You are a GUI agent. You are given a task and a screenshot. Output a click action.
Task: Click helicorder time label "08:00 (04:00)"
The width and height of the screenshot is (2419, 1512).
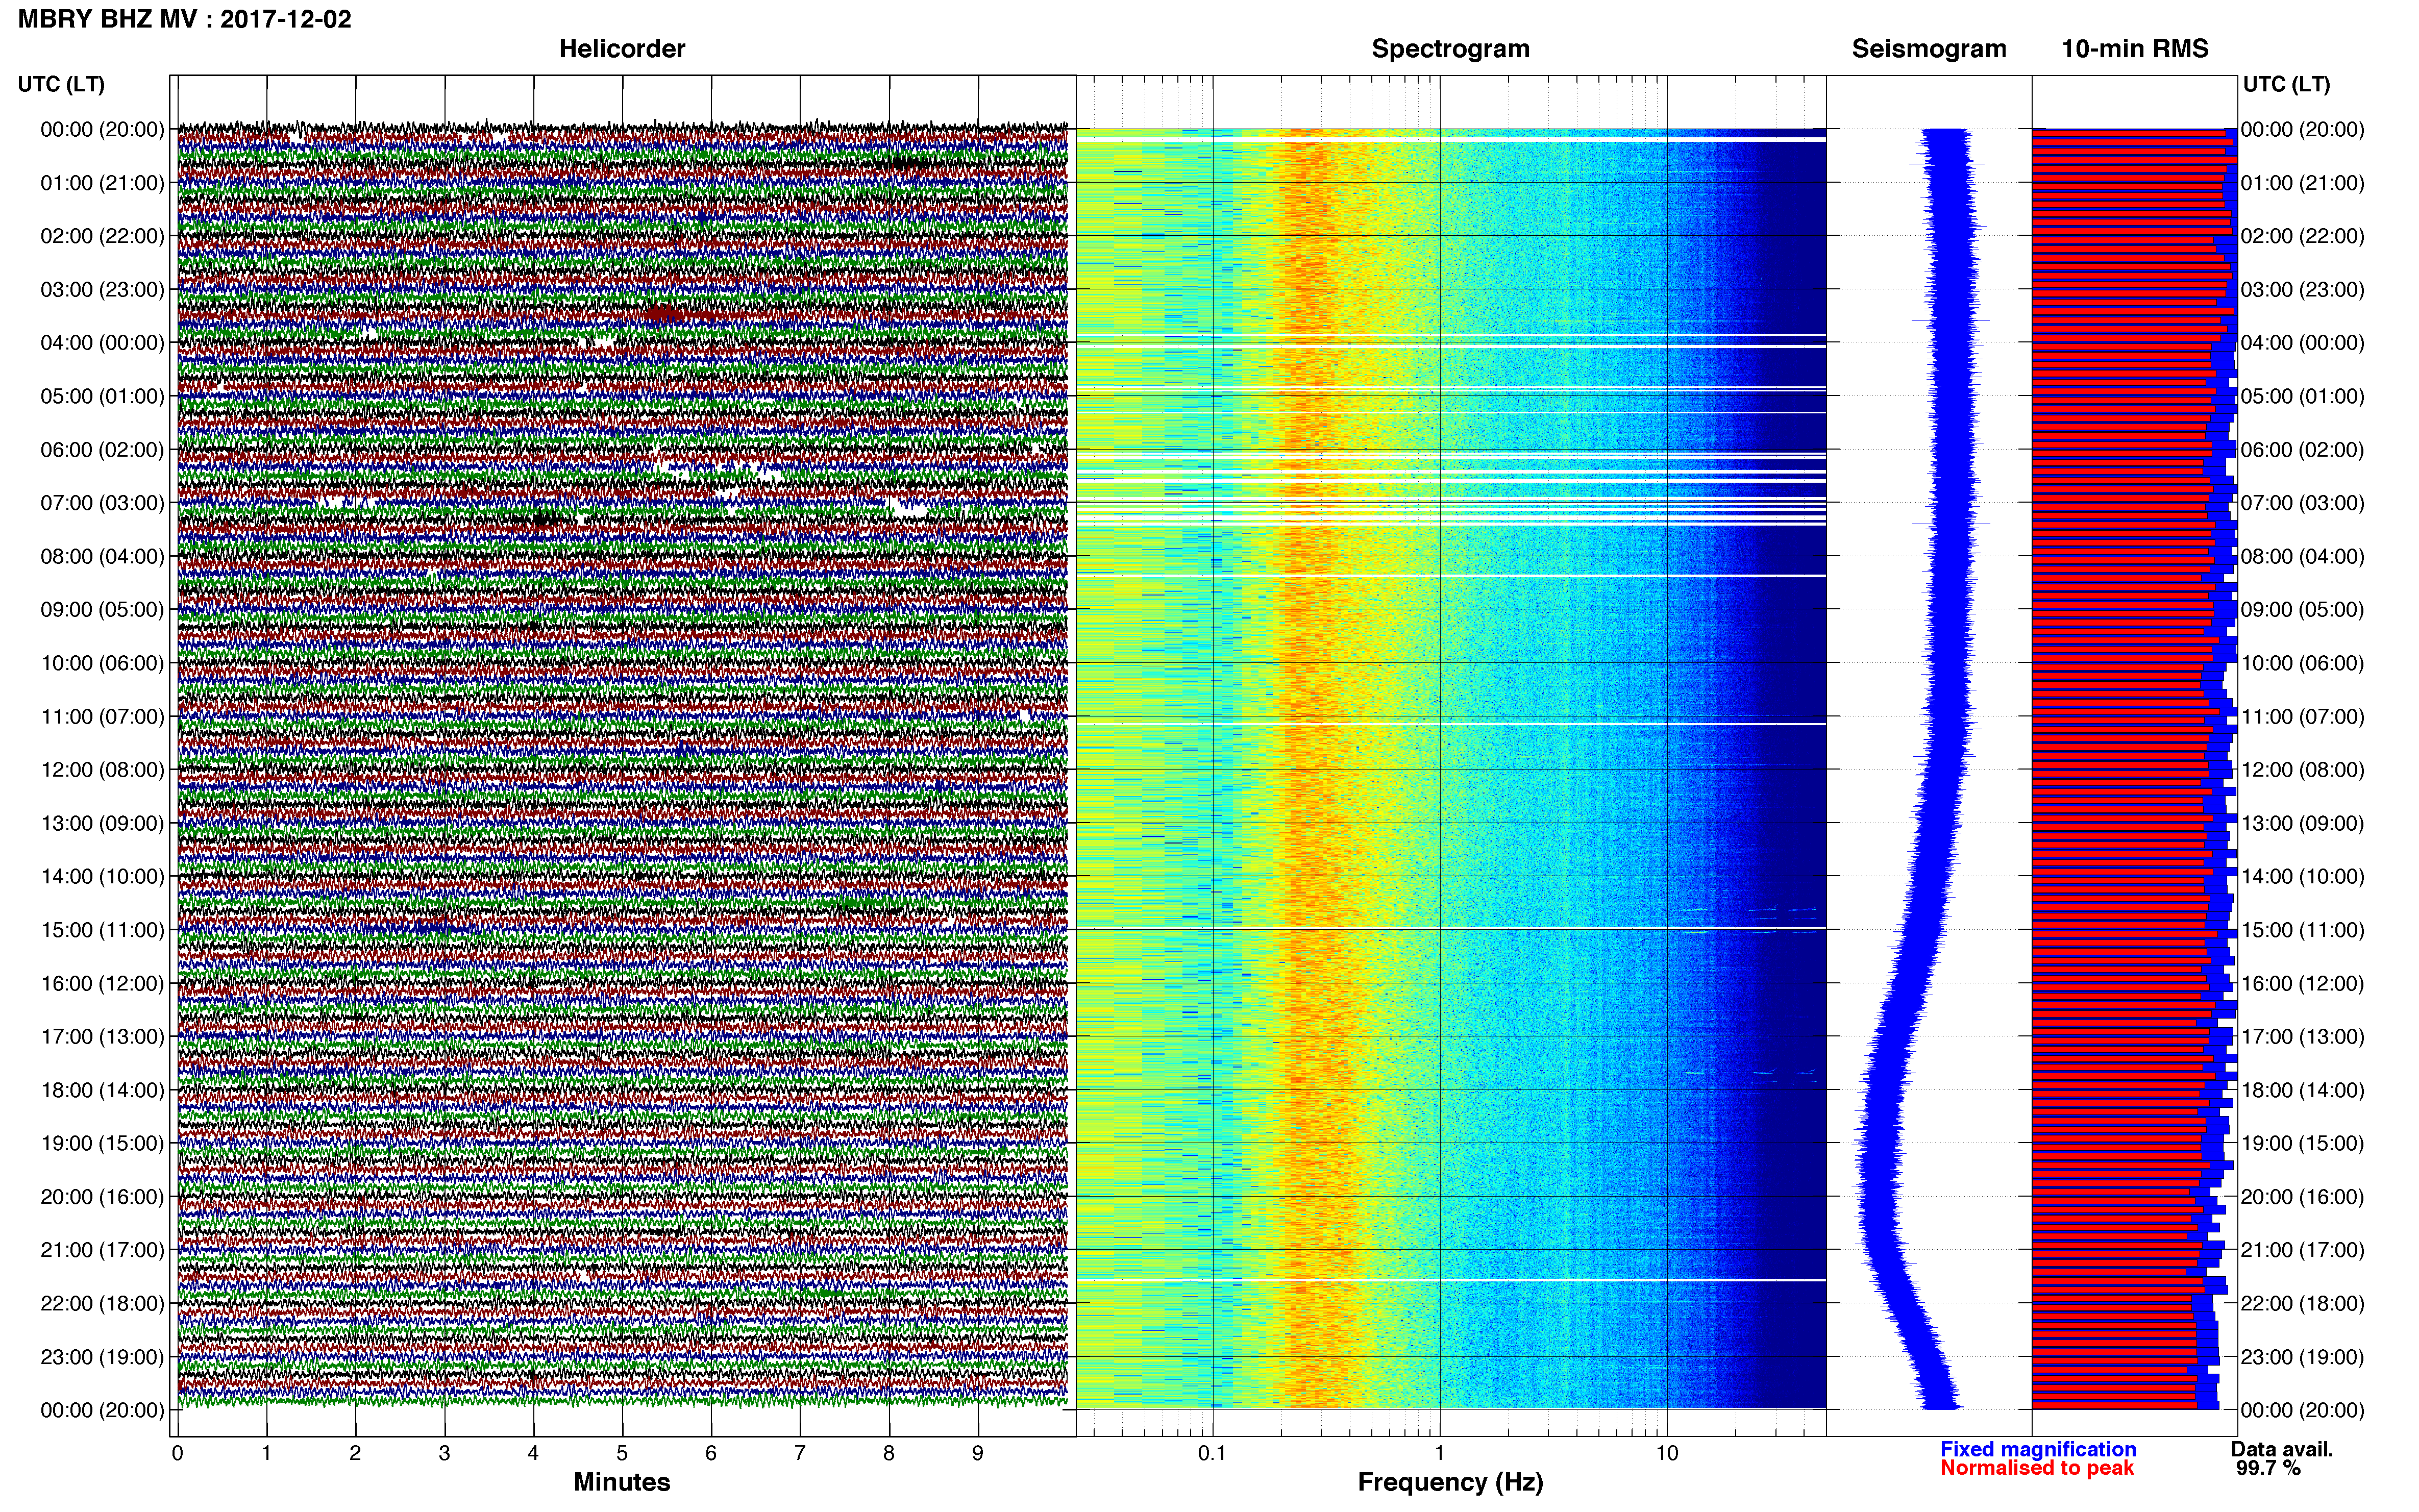pyautogui.click(x=102, y=556)
